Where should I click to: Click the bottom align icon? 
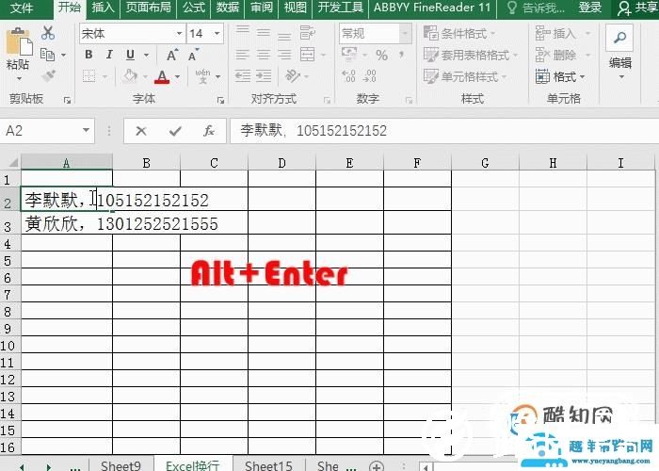click(x=284, y=36)
